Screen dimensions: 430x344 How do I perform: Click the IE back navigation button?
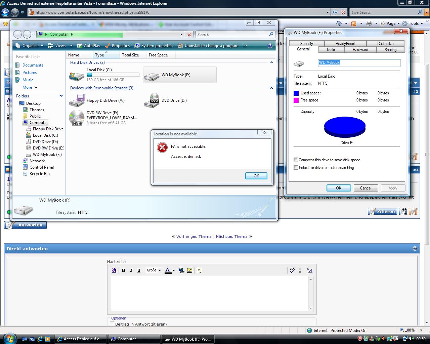pyautogui.click(x=5, y=12)
